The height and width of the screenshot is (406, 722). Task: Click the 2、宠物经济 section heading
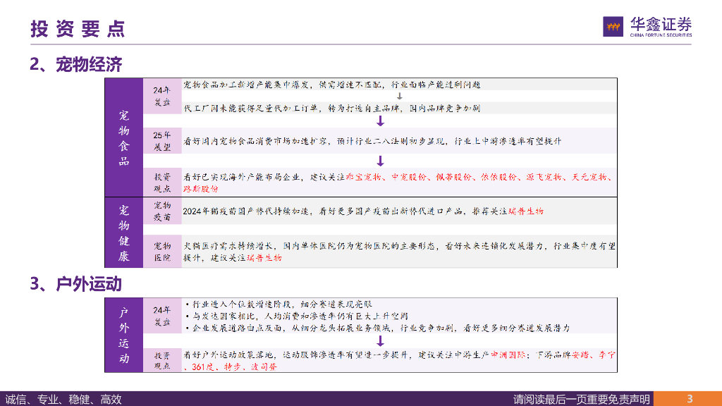coord(76,64)
